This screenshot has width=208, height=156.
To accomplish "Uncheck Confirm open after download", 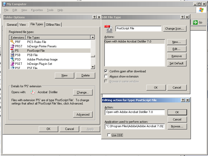I will [106, 71].
